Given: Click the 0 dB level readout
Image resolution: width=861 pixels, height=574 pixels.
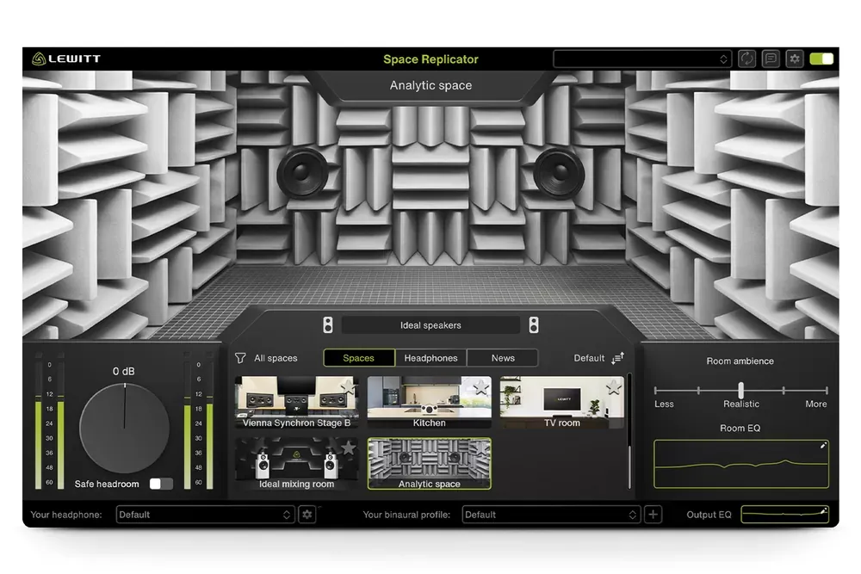Looking at the screenshot, I should coord(123,371).
